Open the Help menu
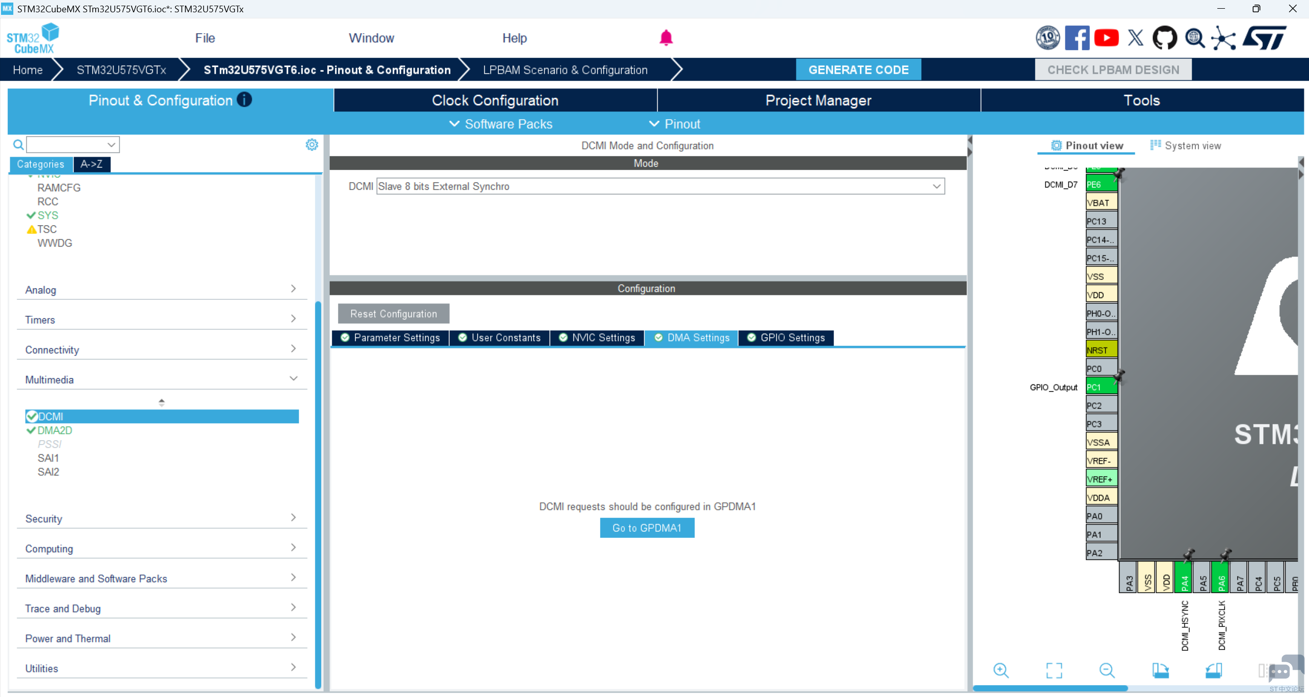 pyautogui.click(x=514, y=38)
